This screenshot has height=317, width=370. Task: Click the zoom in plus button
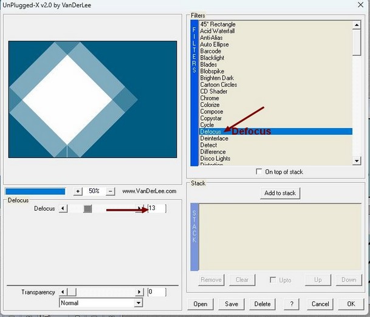78,191
